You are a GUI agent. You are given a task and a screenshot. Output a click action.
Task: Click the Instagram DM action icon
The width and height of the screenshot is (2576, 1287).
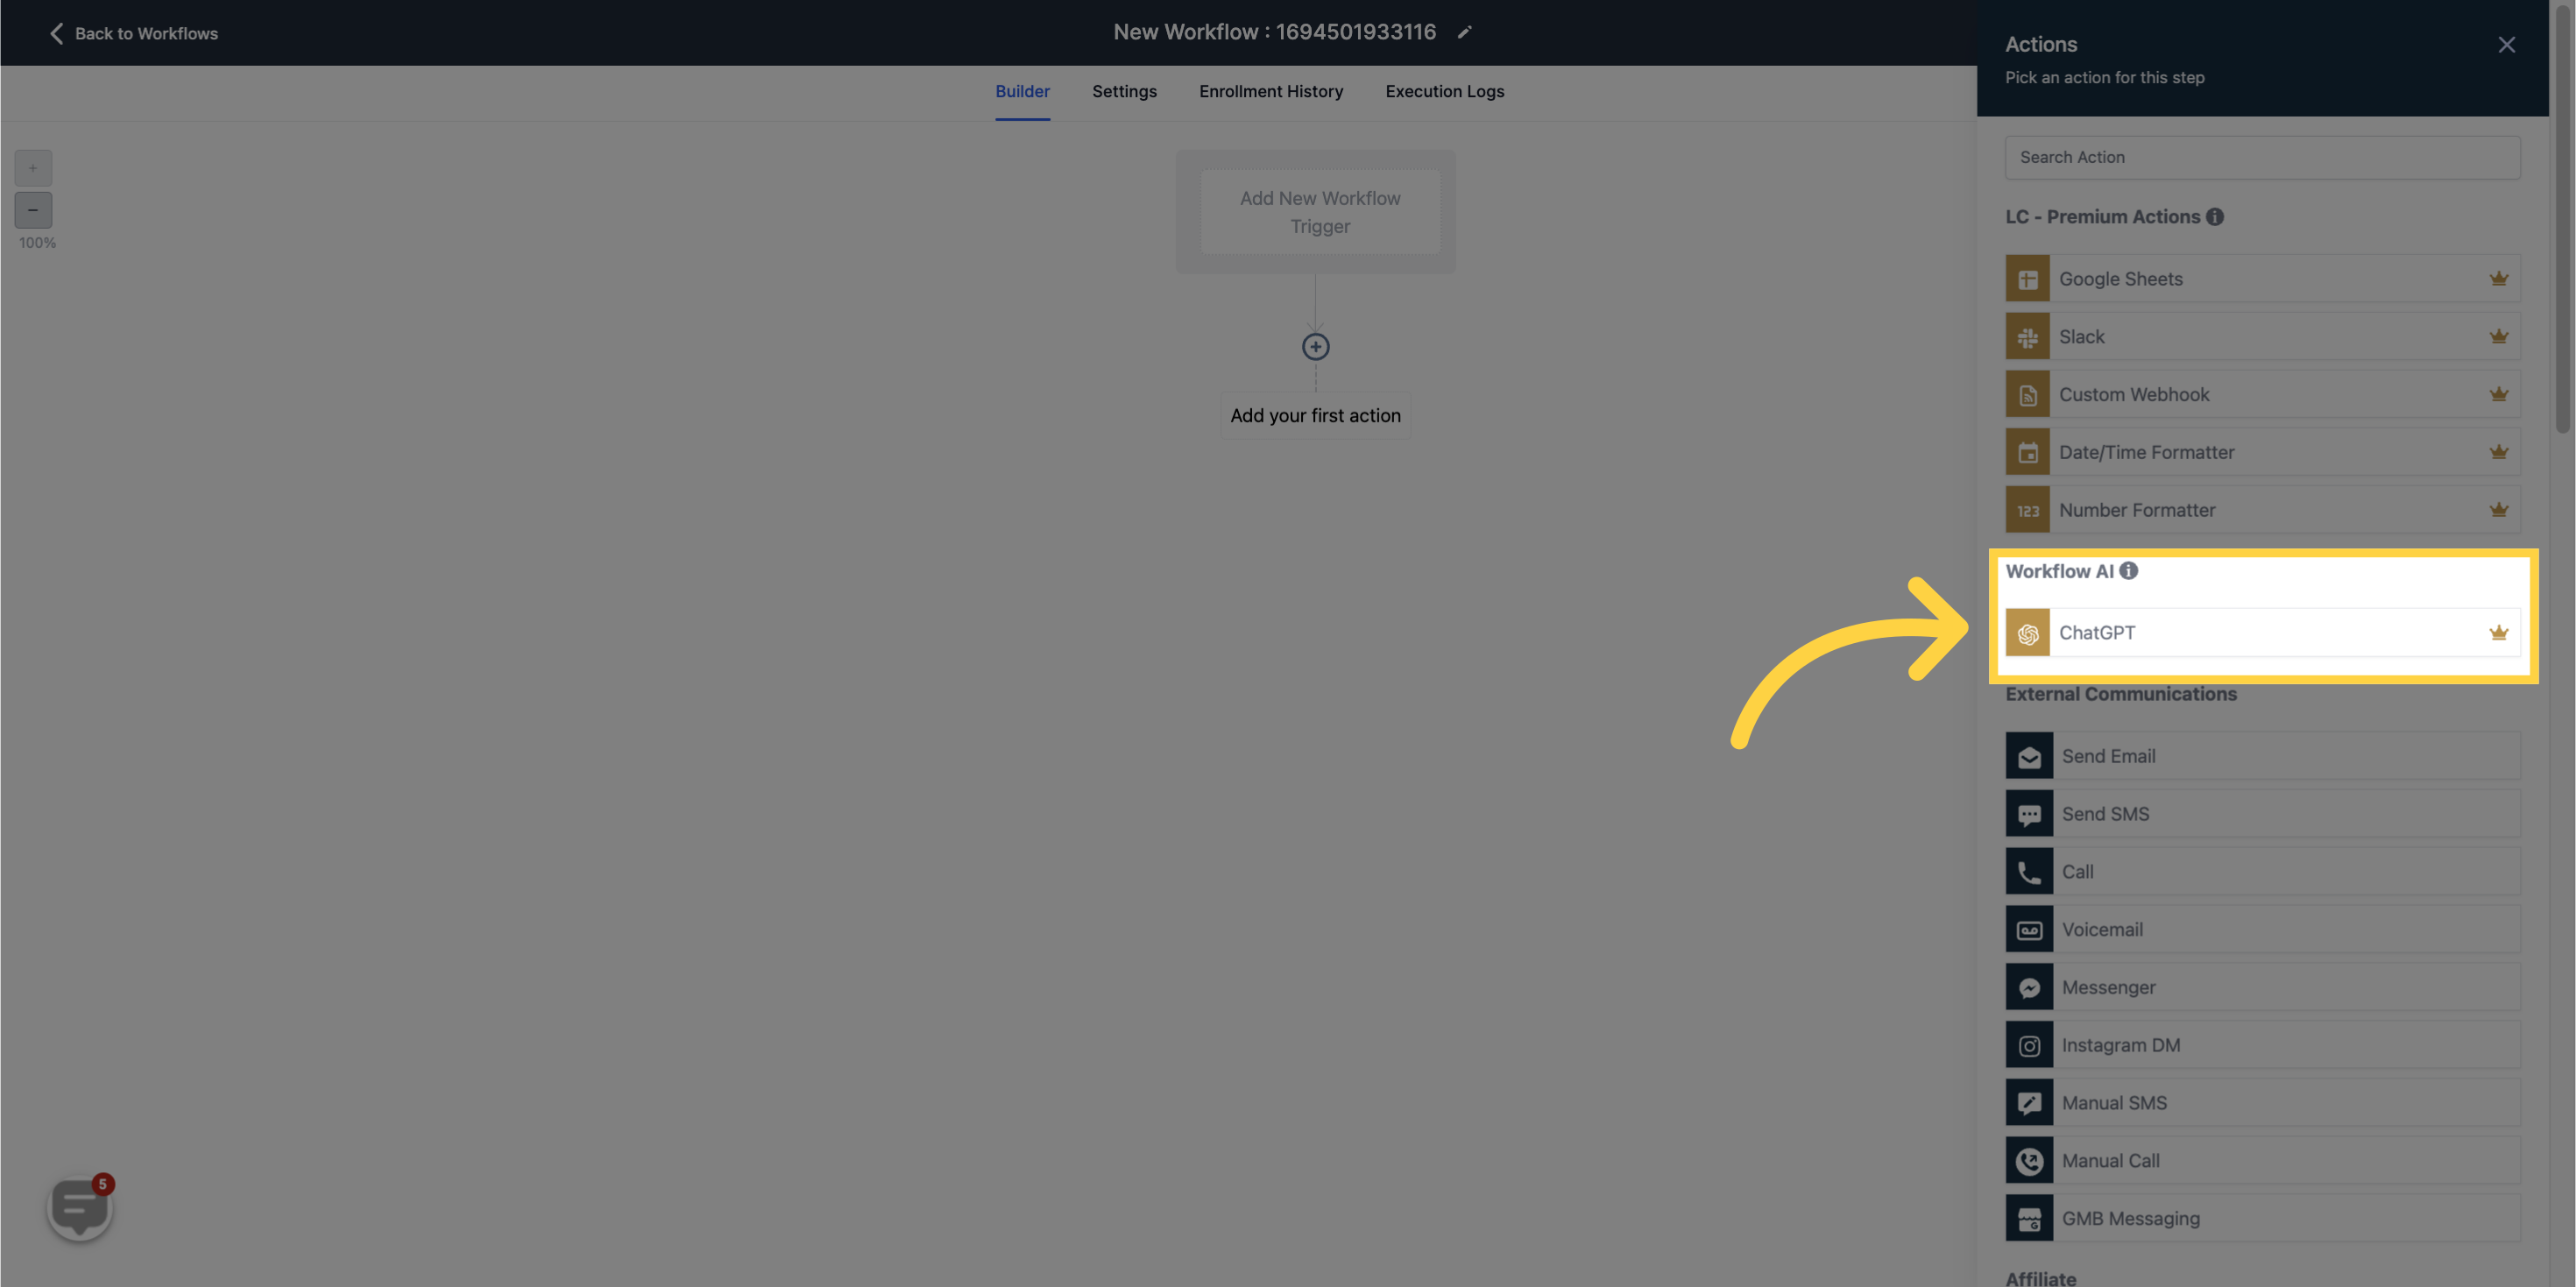click(x=2031, y=1043)
